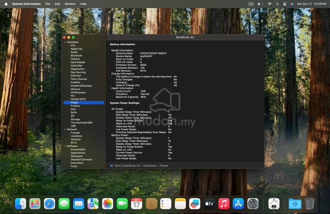
Task: Select Applications under Software
Action: click(78, 153)
